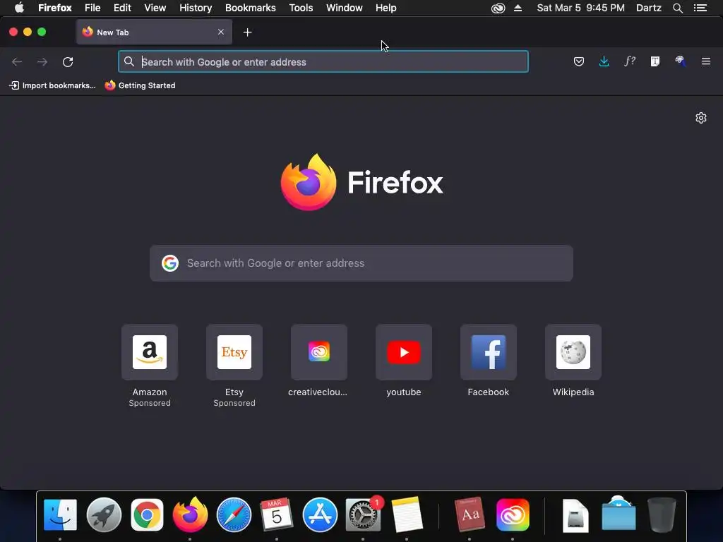Click the Import bookmarks button

click(x=52, y=85)
